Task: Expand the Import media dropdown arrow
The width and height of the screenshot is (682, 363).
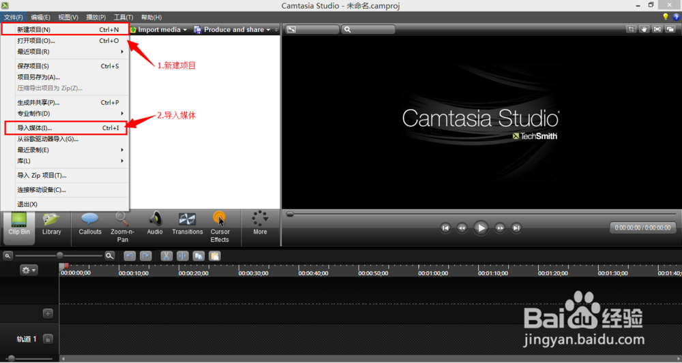Action: 185,30
